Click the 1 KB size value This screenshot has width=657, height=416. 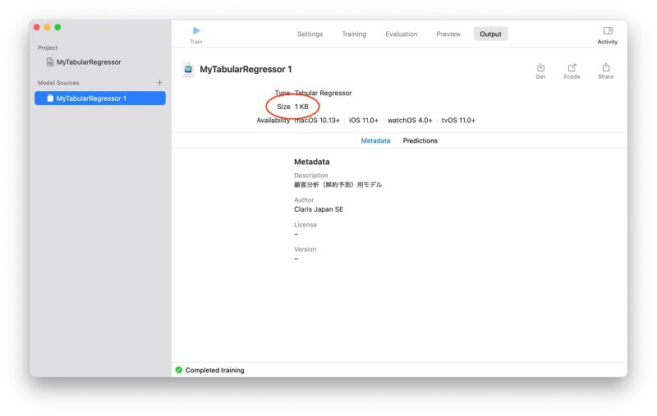[301, 107]
